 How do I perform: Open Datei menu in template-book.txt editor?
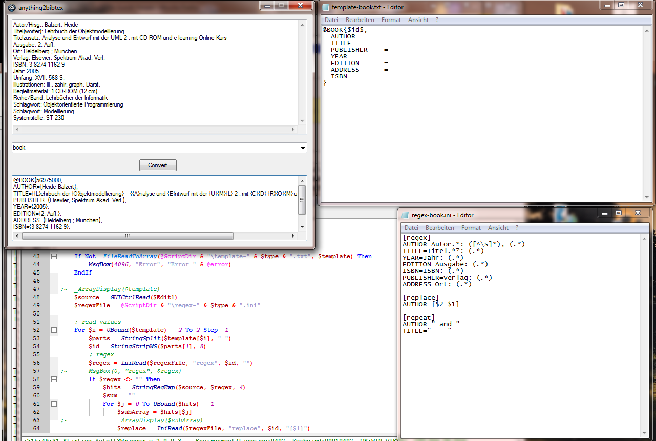pyautogui.click(x=331, y=20)
